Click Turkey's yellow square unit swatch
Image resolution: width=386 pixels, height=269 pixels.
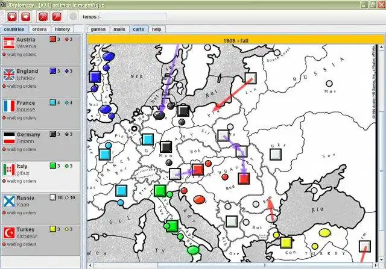pyautogui.click(x=53, y=229)
